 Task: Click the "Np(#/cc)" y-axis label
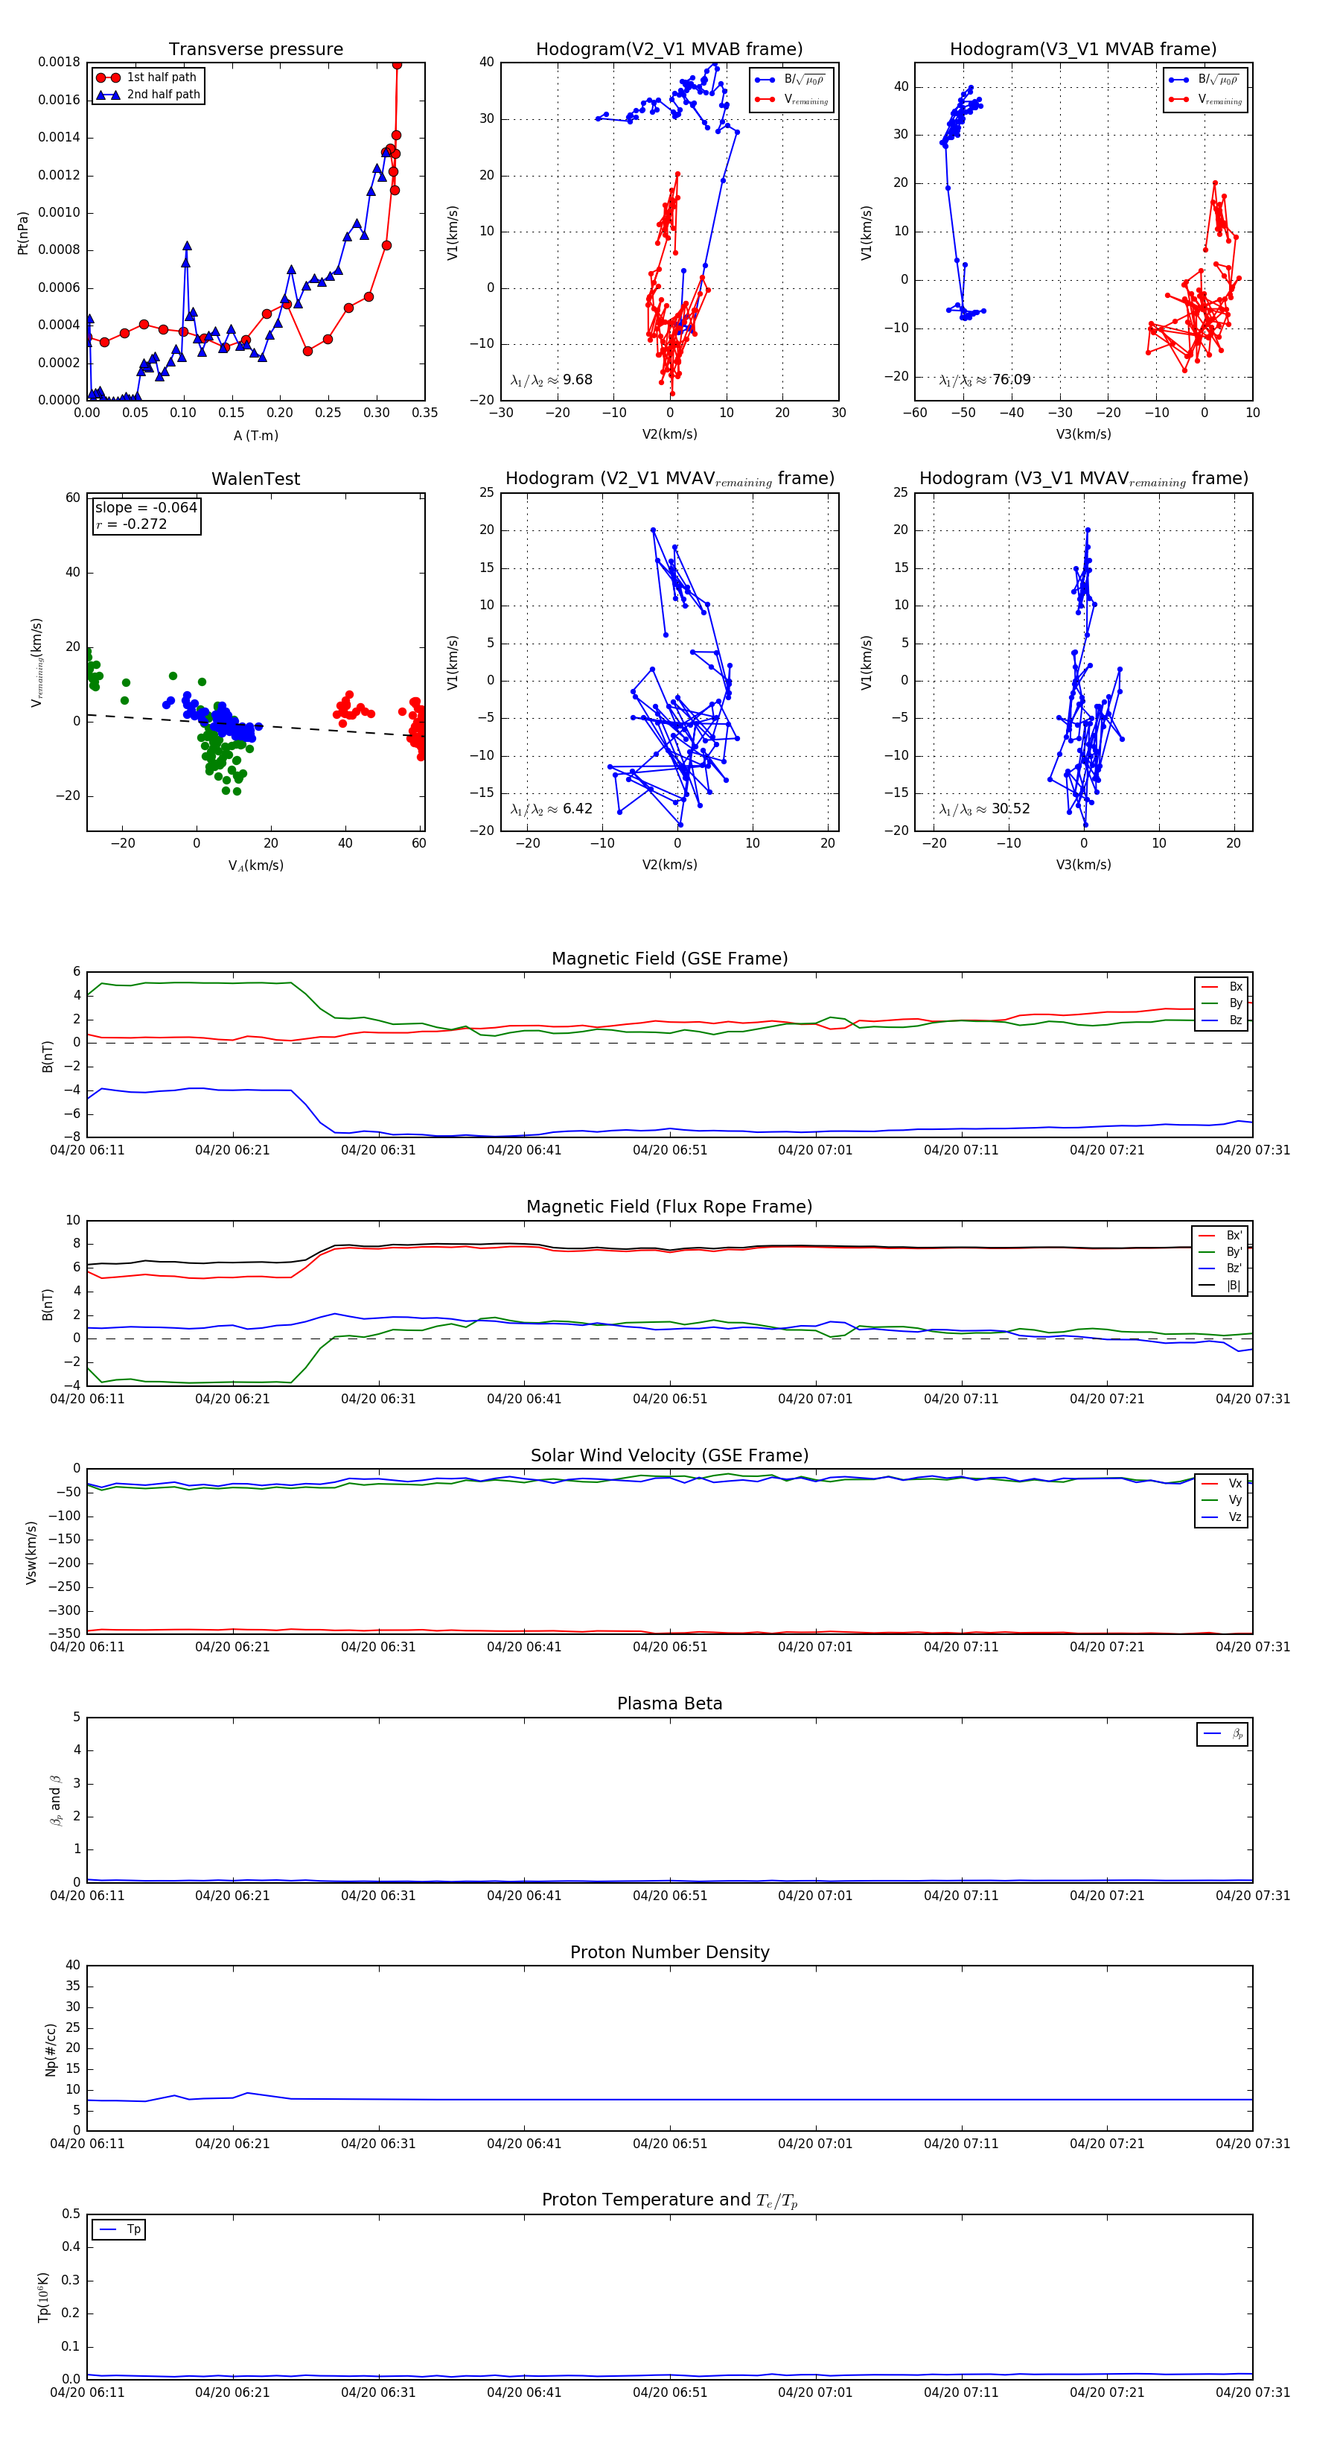(51, 2050)
